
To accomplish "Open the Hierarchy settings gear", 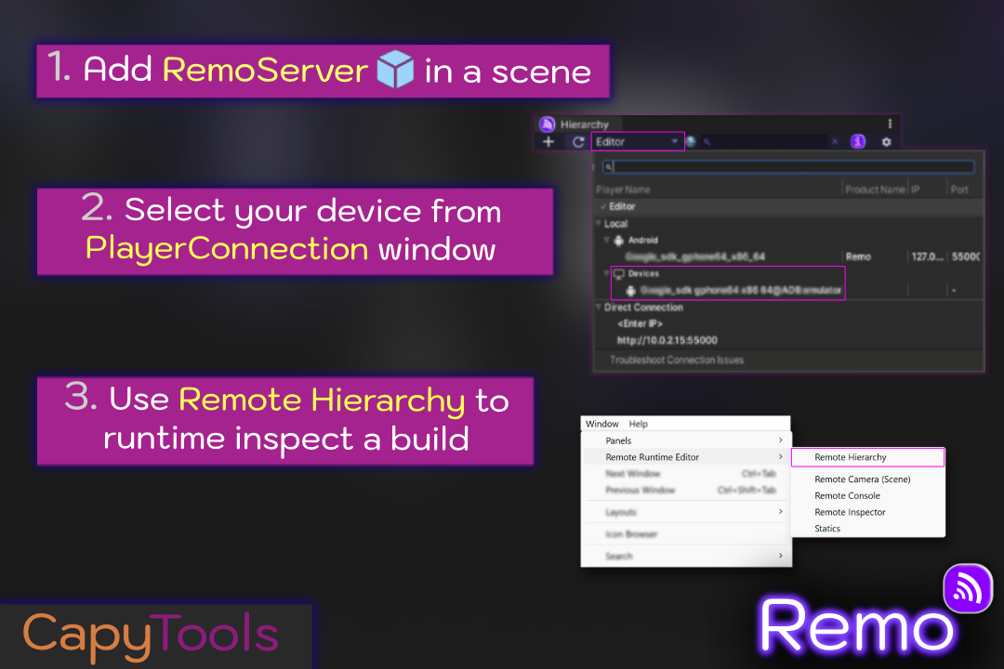I will tap(886, 142).
